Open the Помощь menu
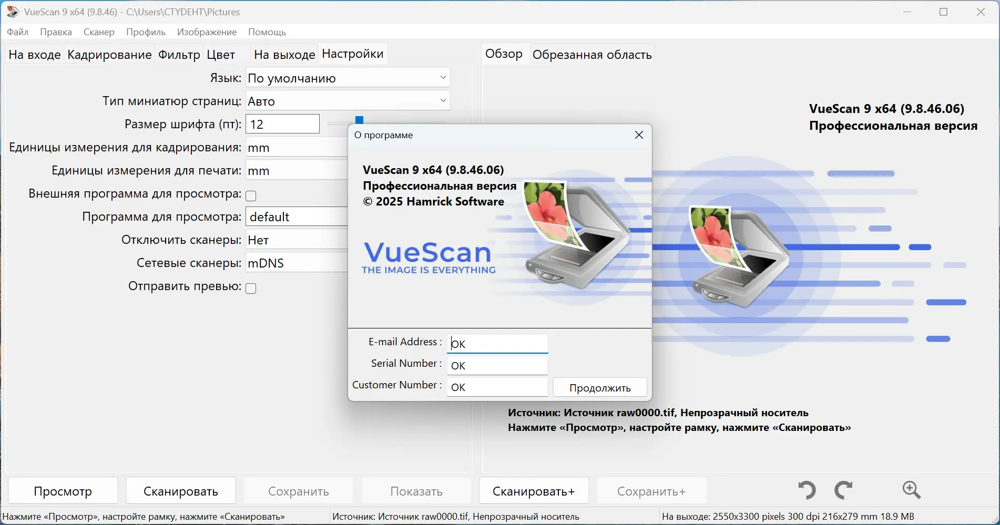Viewport: 1000px width, 525px height. 267,32
